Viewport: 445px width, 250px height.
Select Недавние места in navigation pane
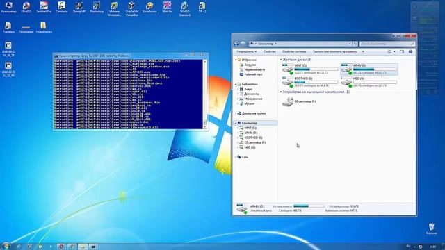(254, 69)
